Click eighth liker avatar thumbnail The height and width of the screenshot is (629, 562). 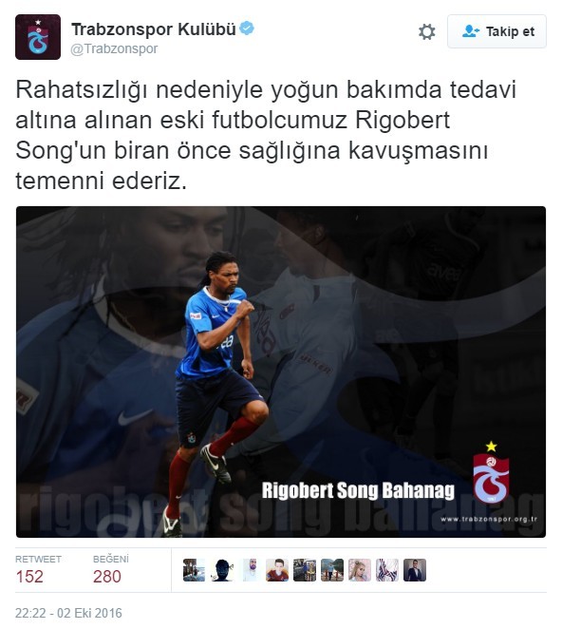(387, 570)
